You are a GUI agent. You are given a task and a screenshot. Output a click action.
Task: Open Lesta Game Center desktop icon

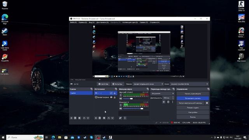5,45
